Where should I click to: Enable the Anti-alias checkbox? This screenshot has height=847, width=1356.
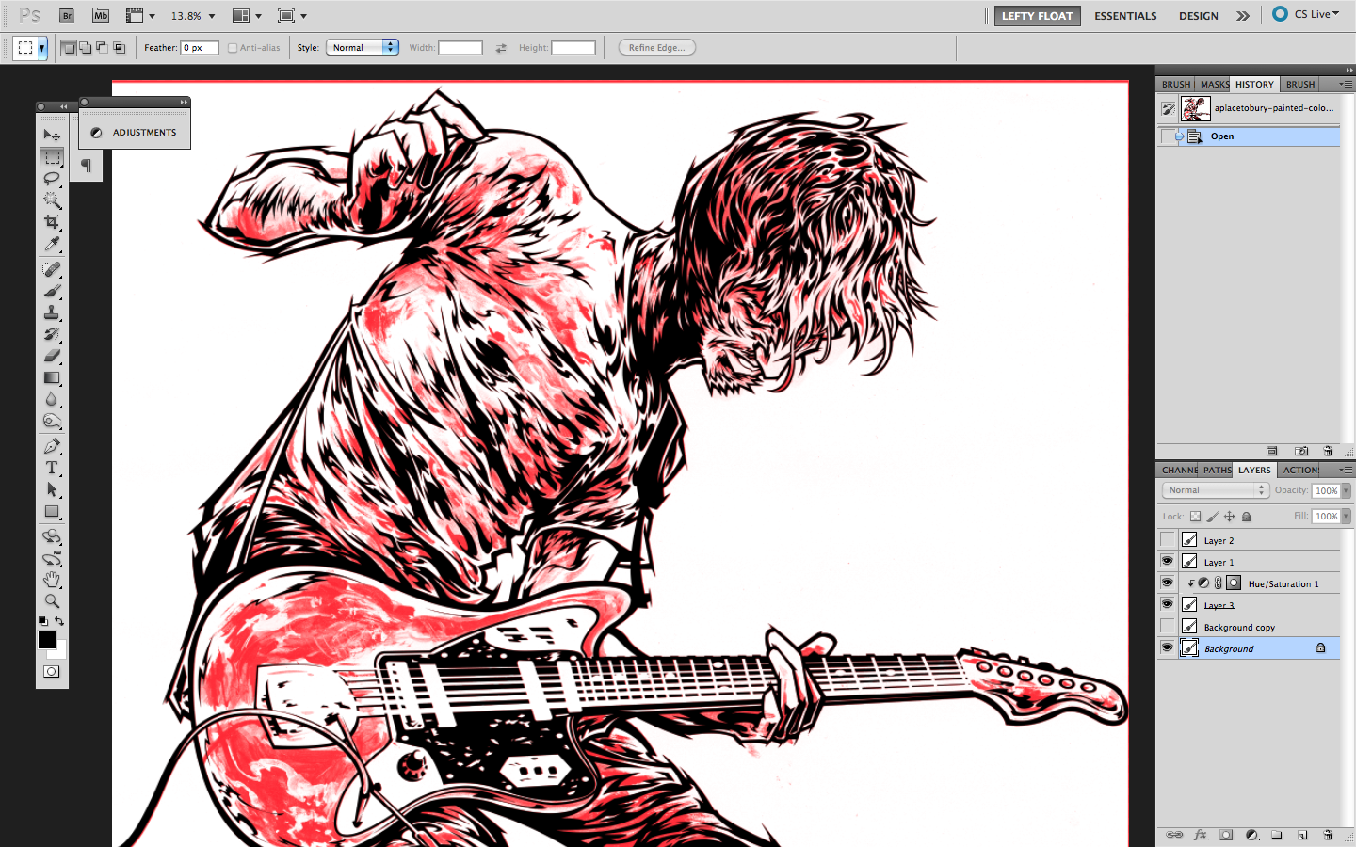click(233, 48)
